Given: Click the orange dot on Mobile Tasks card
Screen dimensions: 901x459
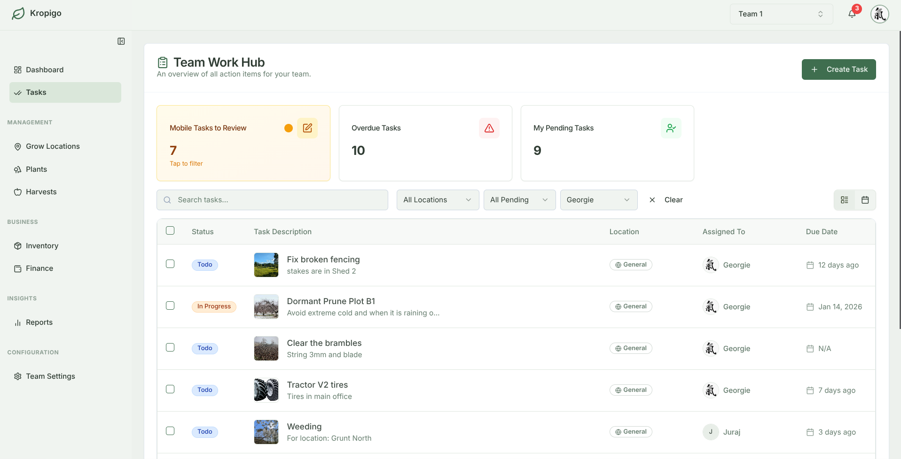Looking at the screenshot, I should (x=289, y=128).
